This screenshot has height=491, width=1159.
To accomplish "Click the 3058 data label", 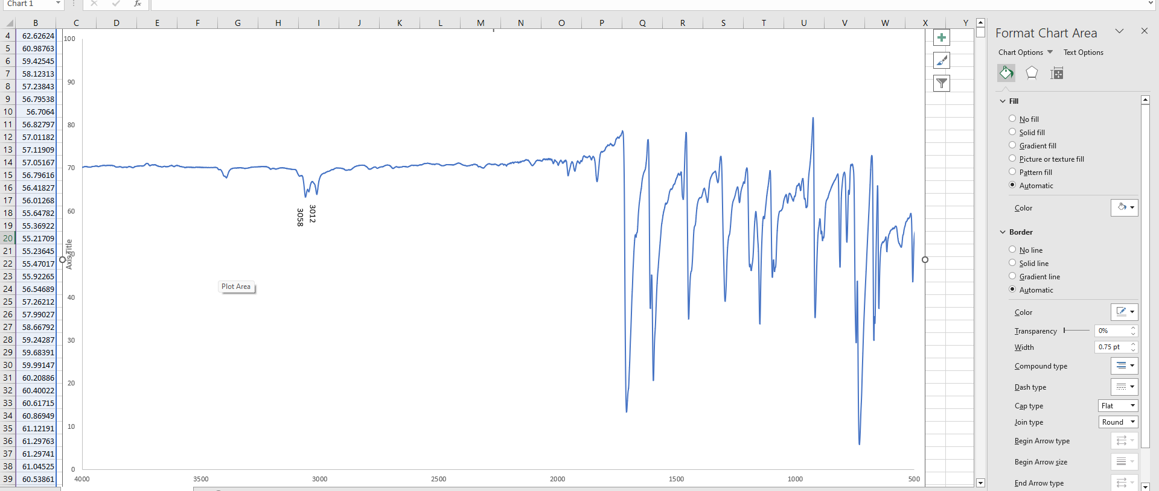I will pyautogui.click(x=300, y=217).
